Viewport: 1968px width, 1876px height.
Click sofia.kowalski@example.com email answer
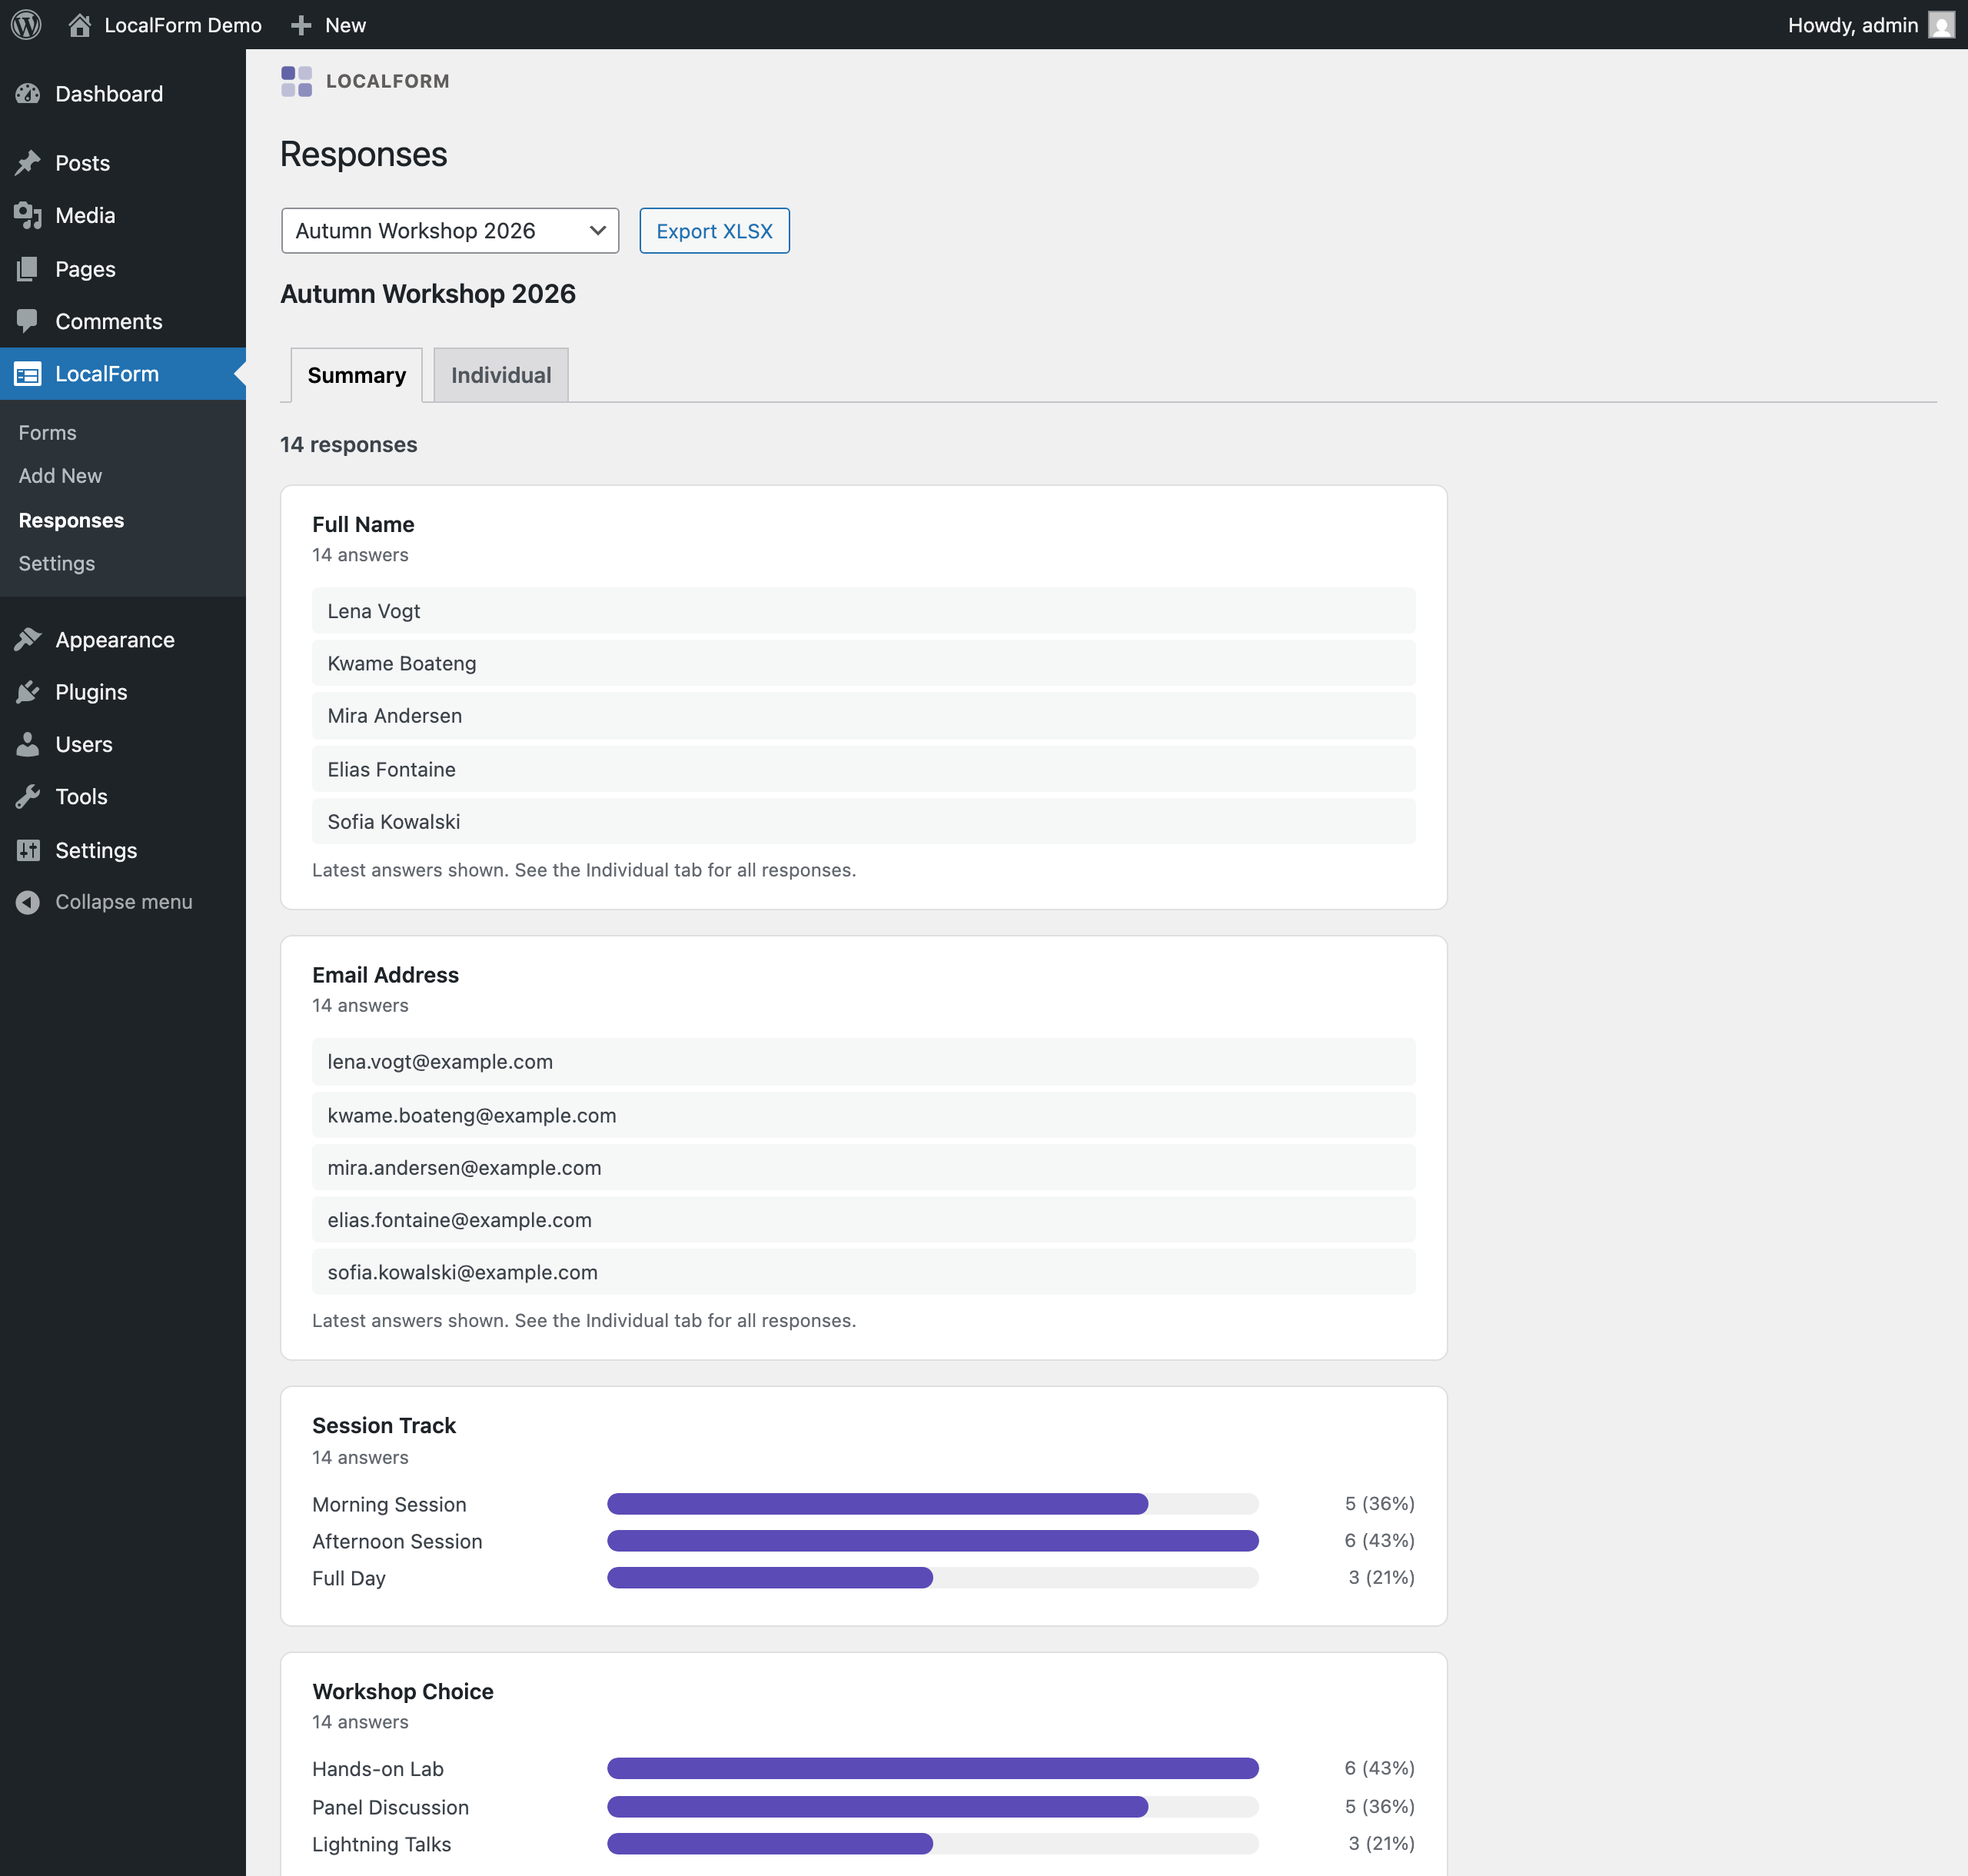click(863, 1272)
